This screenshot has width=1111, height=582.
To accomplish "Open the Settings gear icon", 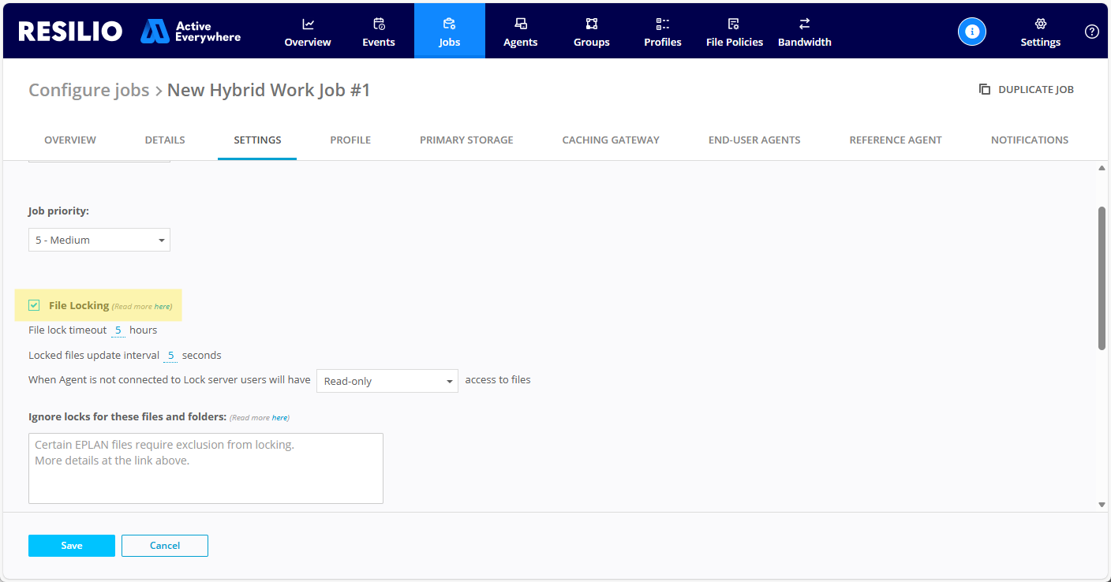I will (x=1040, y=24).
